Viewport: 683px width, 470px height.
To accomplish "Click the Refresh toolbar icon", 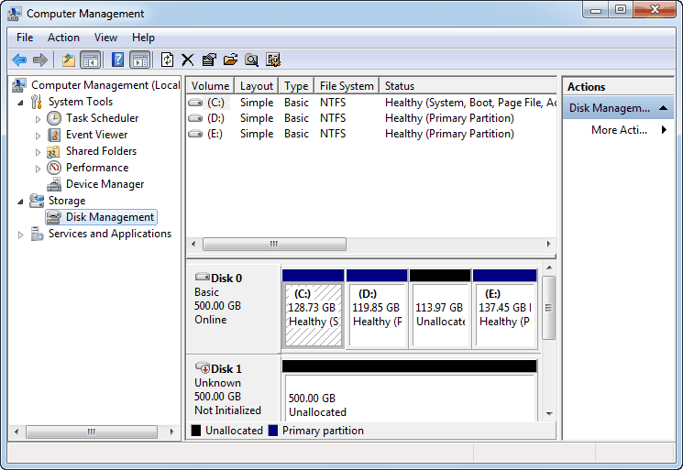I will [167, 60].
